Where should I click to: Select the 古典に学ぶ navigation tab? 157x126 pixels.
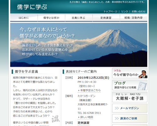pyautogui.click(x=79, y=18)
